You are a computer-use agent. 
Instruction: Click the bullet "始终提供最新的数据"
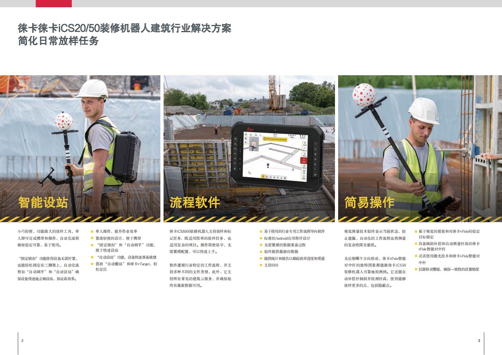pyautogui.click(x=279, y=252)
